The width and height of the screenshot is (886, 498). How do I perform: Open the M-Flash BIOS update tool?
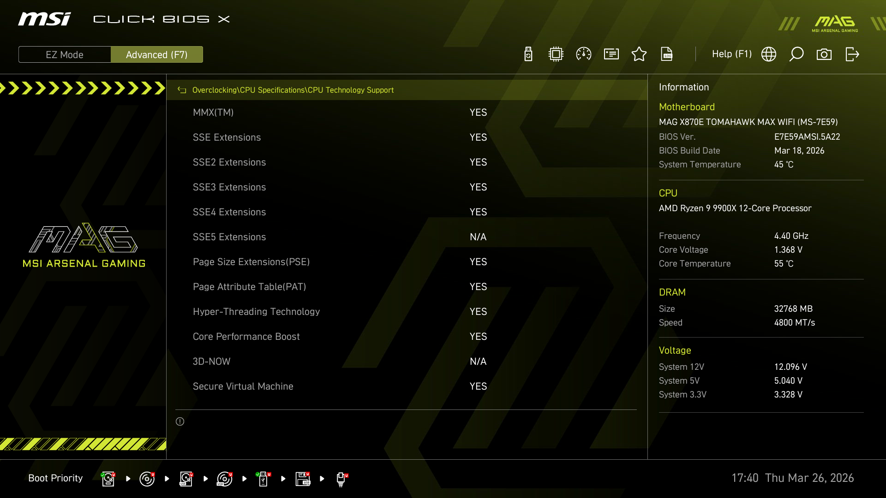click(x=528, y=54)
